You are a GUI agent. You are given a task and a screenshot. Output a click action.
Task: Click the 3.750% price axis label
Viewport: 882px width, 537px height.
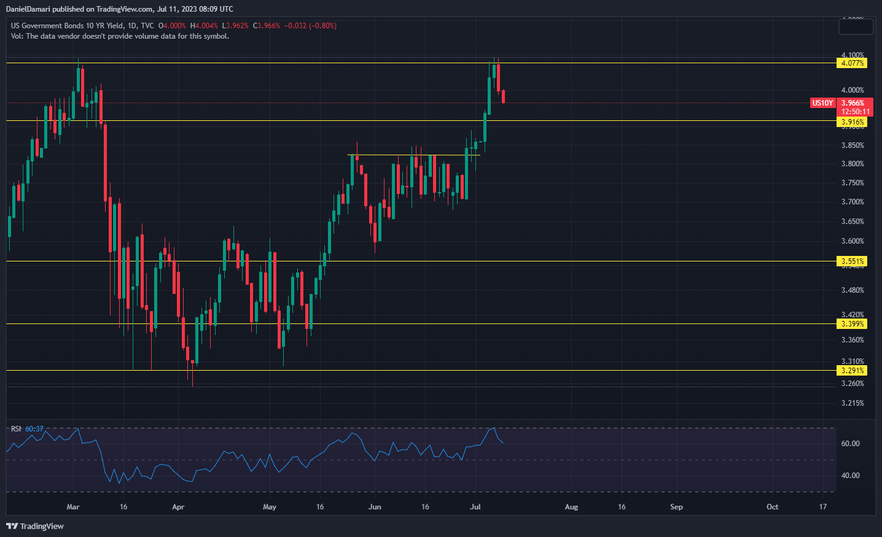point(853,183)
